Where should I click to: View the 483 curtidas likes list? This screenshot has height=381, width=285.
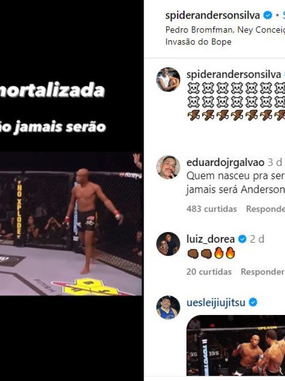(x=212, y=209)
